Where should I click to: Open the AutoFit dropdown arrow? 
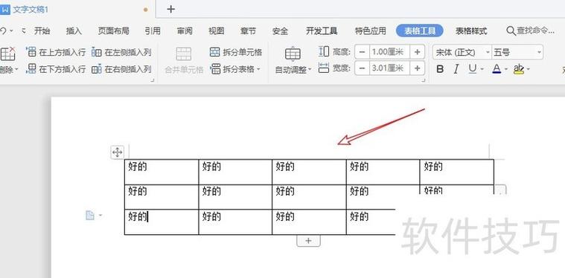point(309,69)
